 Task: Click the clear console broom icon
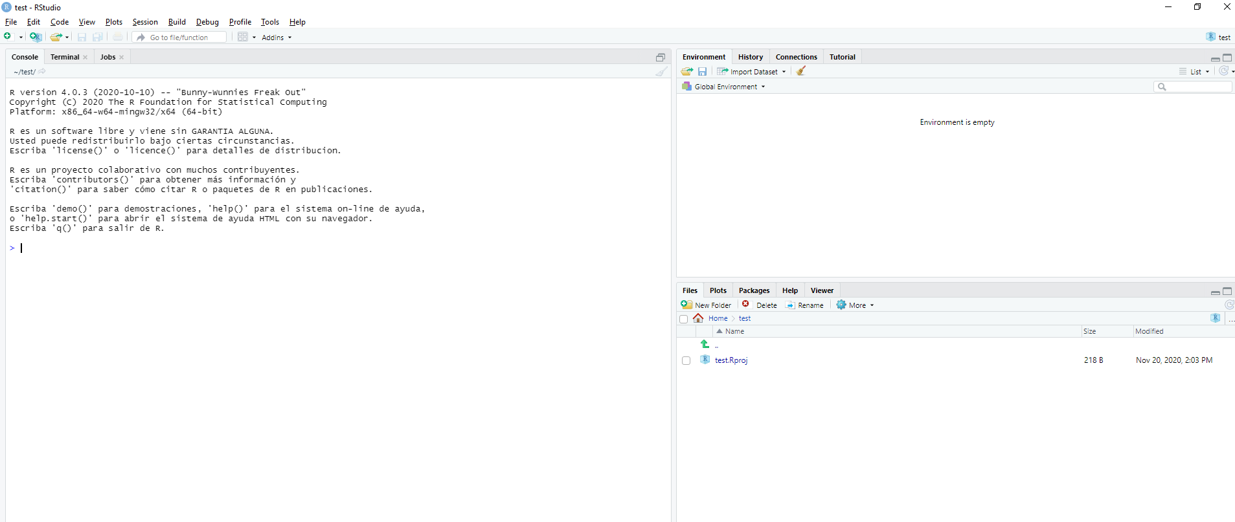click(661, 72)
